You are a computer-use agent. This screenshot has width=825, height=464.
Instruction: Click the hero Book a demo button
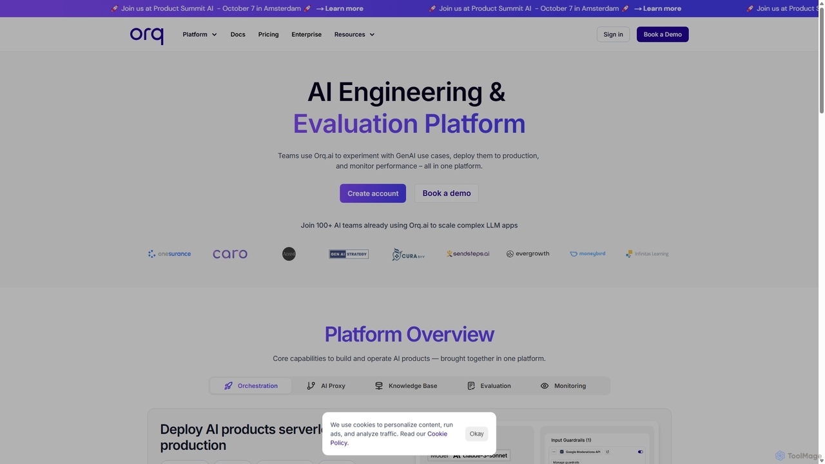point(447,193)
